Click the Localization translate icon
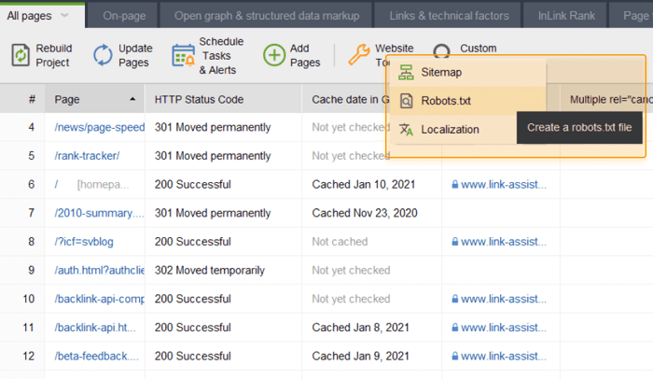The height and width of the screenshot is (379, 653). pyautogui.click(x=406, y=130)
